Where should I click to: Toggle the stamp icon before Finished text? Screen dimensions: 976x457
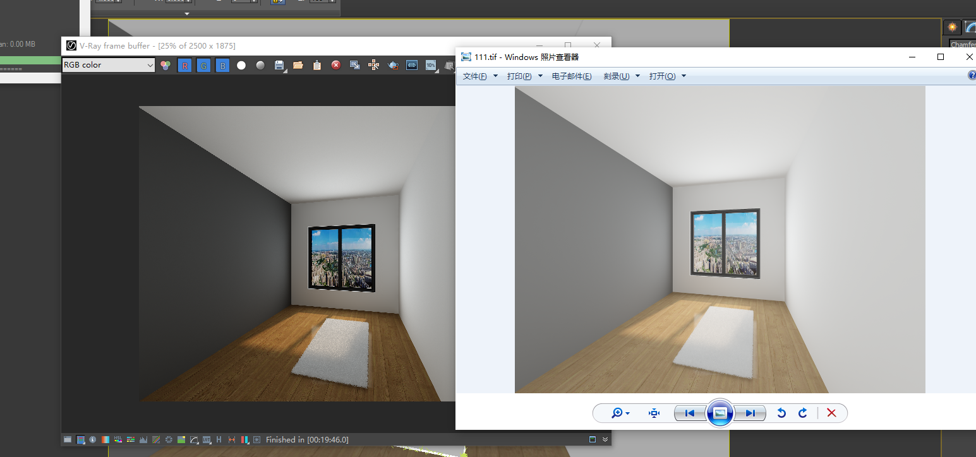point(256,439)
